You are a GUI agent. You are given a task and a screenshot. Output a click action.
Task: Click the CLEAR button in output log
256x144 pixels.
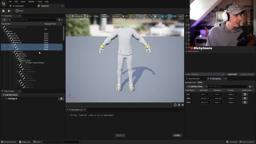[177, 136]
